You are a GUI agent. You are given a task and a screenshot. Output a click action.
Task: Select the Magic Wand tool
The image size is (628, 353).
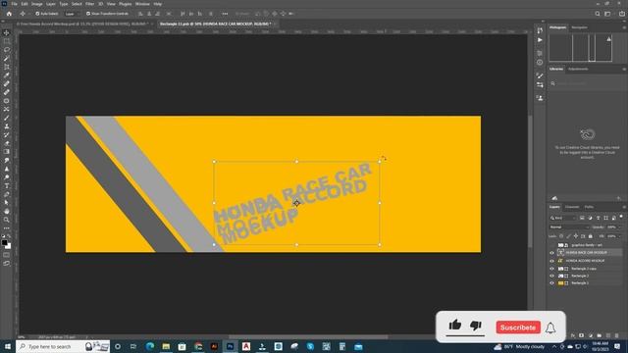(7, 59)
